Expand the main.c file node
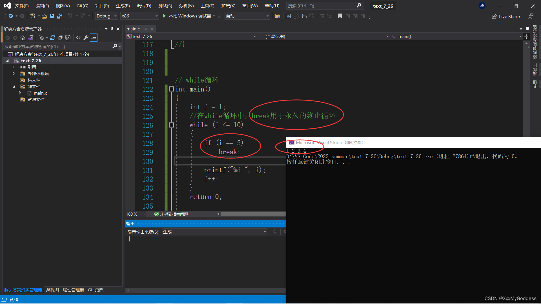541x304 pixels. pyautogui.click(x=20, y=93)
